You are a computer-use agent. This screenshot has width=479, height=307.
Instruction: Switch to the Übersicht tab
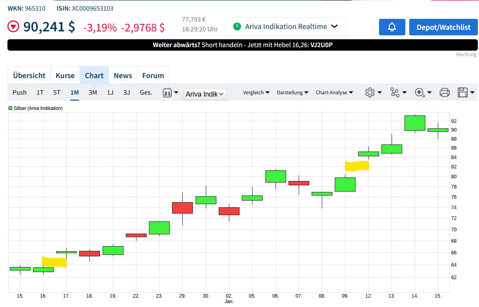tap(29, 75)
